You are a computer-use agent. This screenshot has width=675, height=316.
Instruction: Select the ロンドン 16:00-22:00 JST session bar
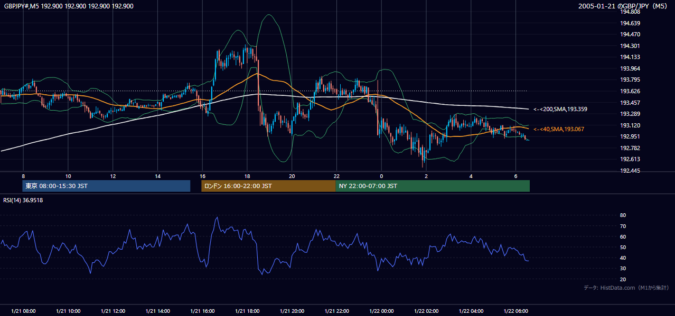click(268, 186)
